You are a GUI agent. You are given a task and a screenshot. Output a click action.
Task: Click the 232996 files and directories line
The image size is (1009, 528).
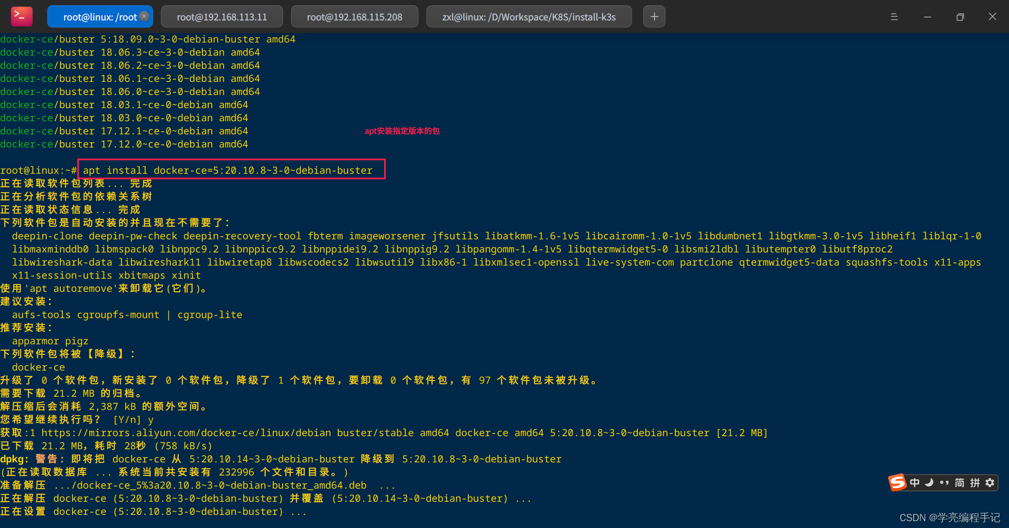(174, 472)
